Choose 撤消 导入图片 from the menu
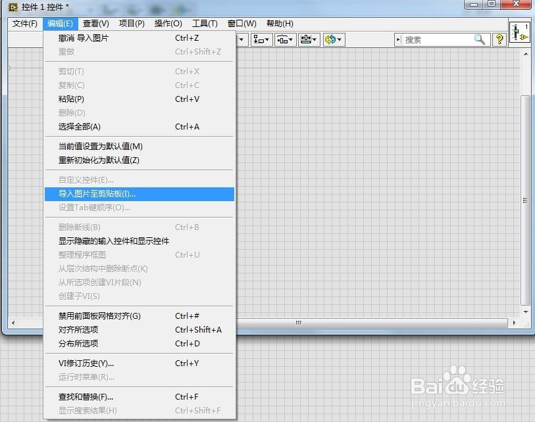 [x=140, y=38]
